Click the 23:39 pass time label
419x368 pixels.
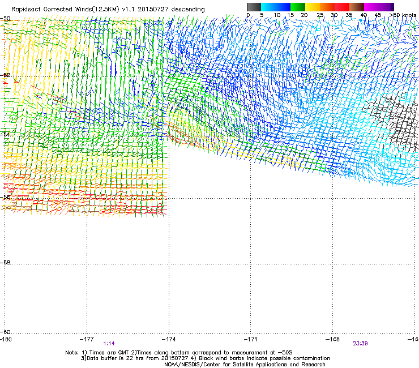(360, 344)
